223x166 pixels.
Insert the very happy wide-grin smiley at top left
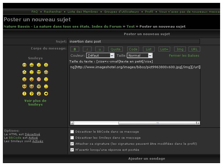point(24,65)
